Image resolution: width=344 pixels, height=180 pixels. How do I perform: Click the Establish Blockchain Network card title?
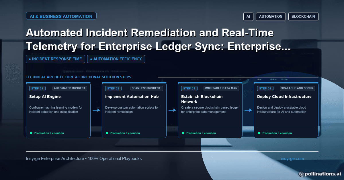tap(202, 99)
